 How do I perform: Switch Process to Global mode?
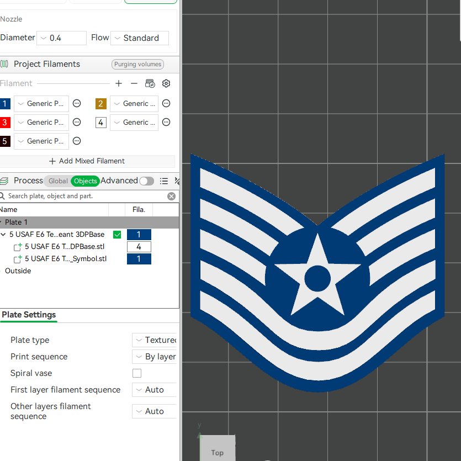(x=57, y=181)
